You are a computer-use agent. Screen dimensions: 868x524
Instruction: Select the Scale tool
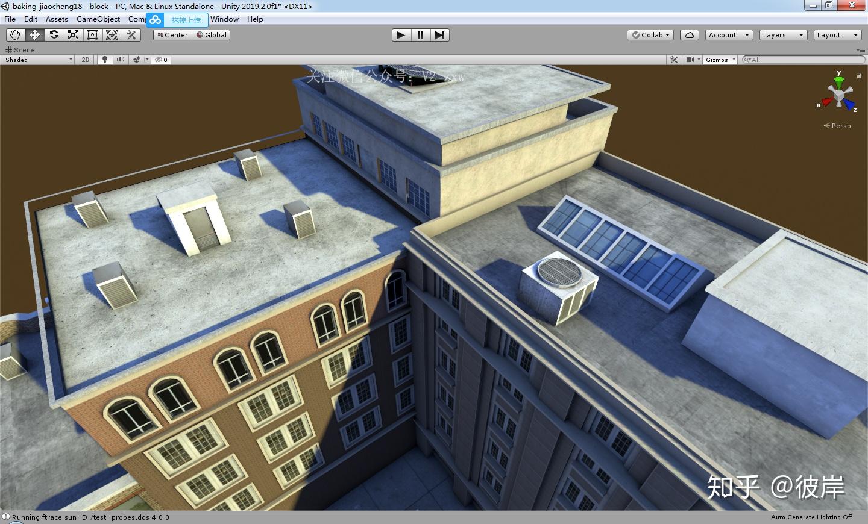tap(73, 35)
